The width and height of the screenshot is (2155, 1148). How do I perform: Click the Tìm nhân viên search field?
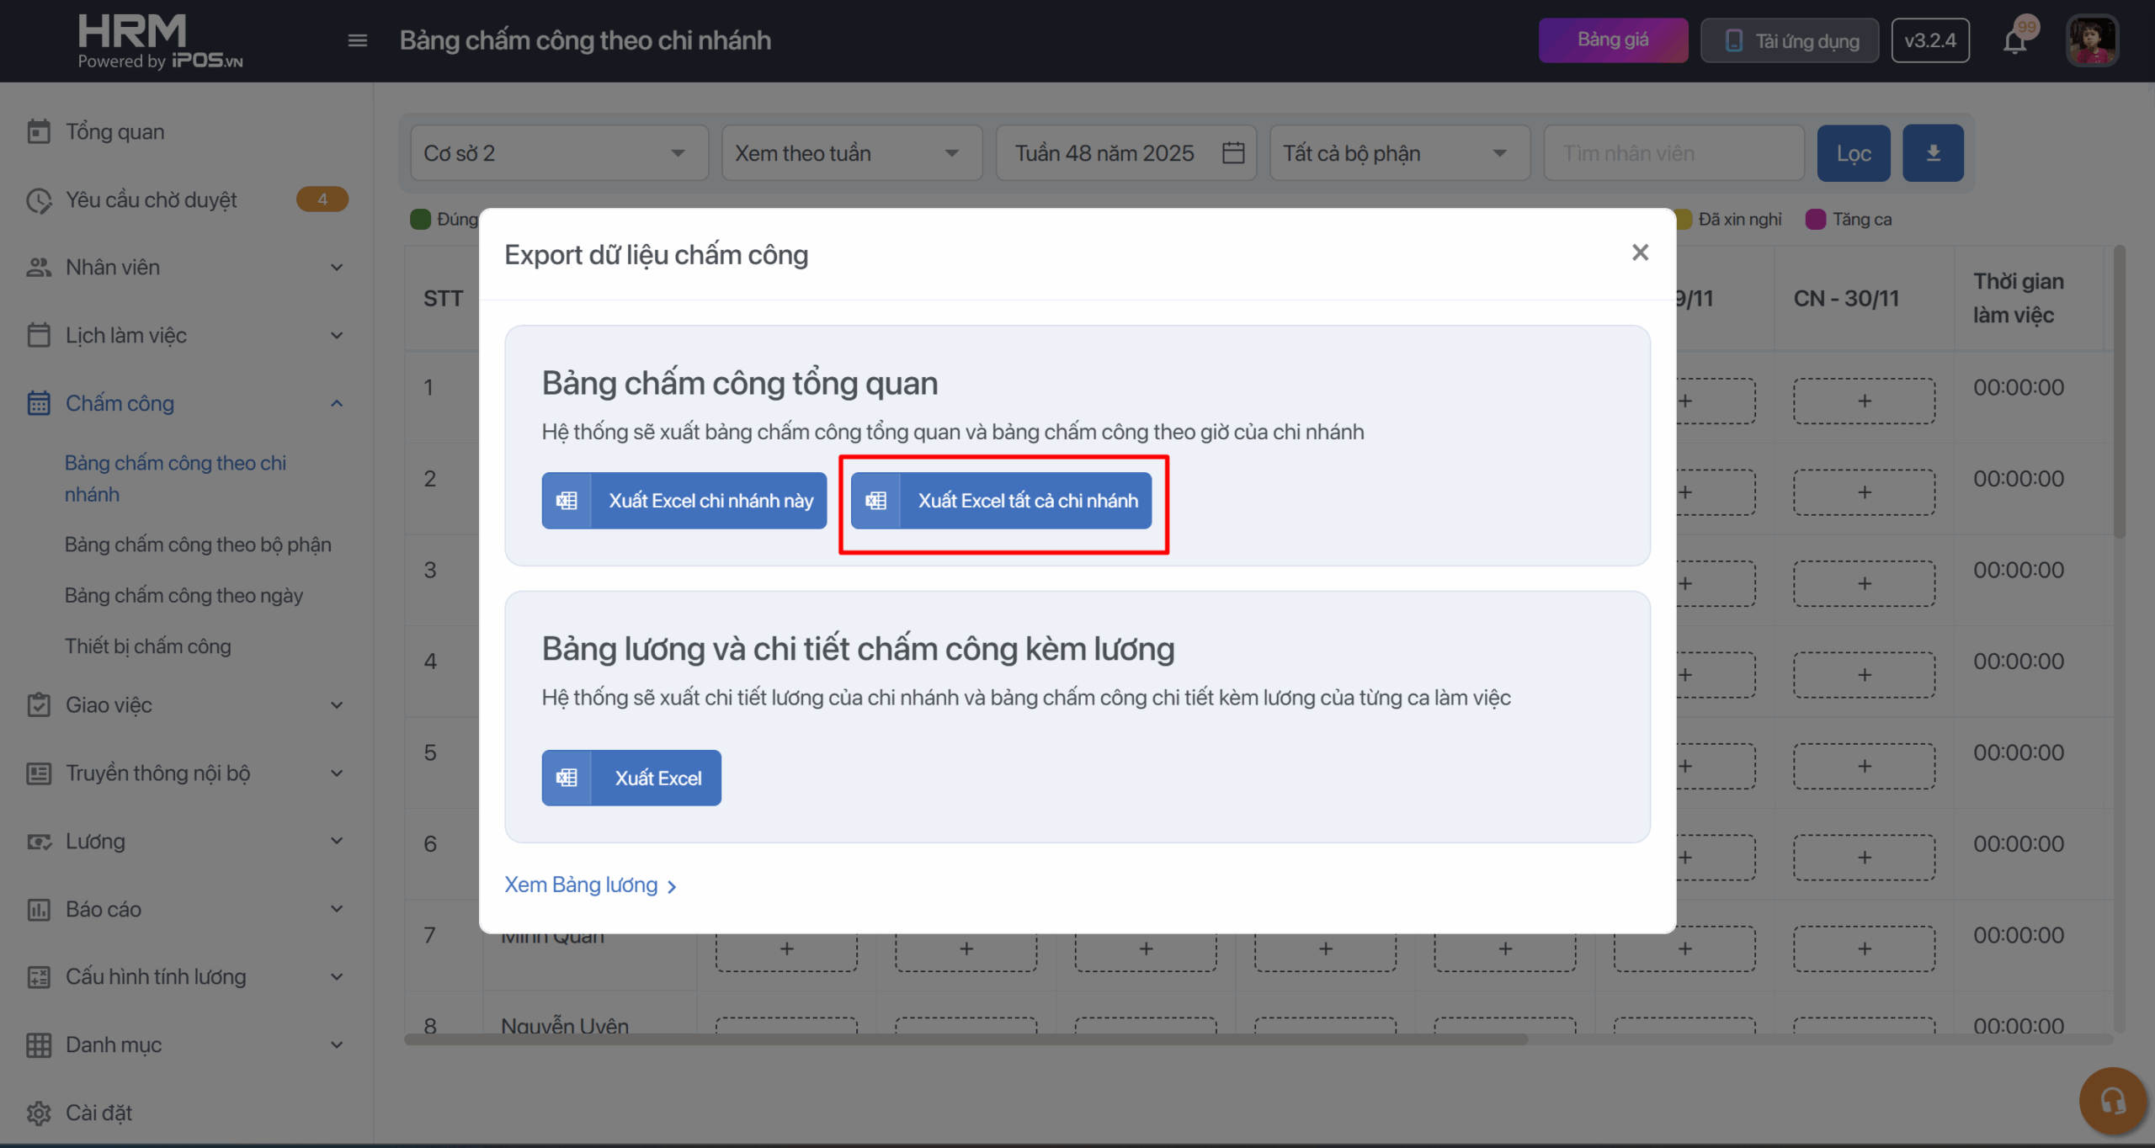tap(1673, 153)
